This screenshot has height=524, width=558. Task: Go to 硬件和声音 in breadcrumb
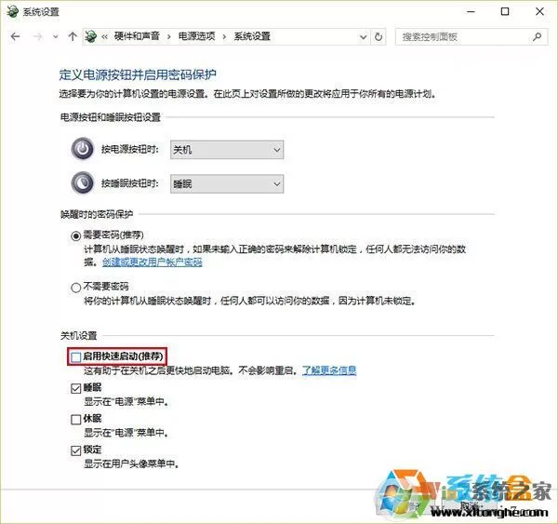click(x=137, y=36)
